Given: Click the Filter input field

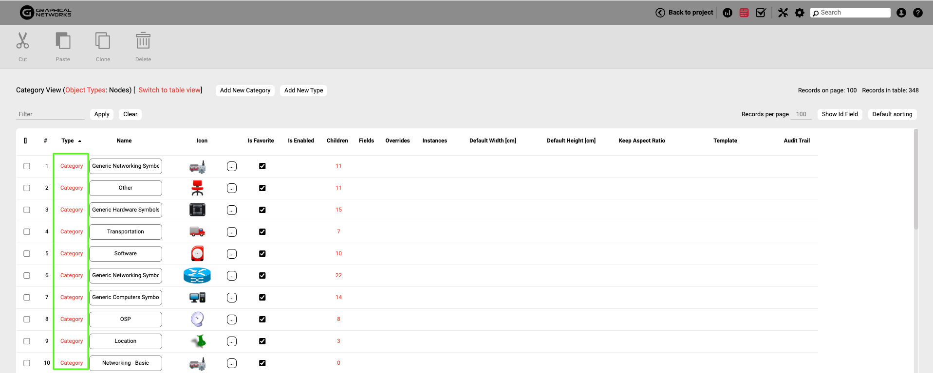Looking at the screenshot, I should [50, 114].
